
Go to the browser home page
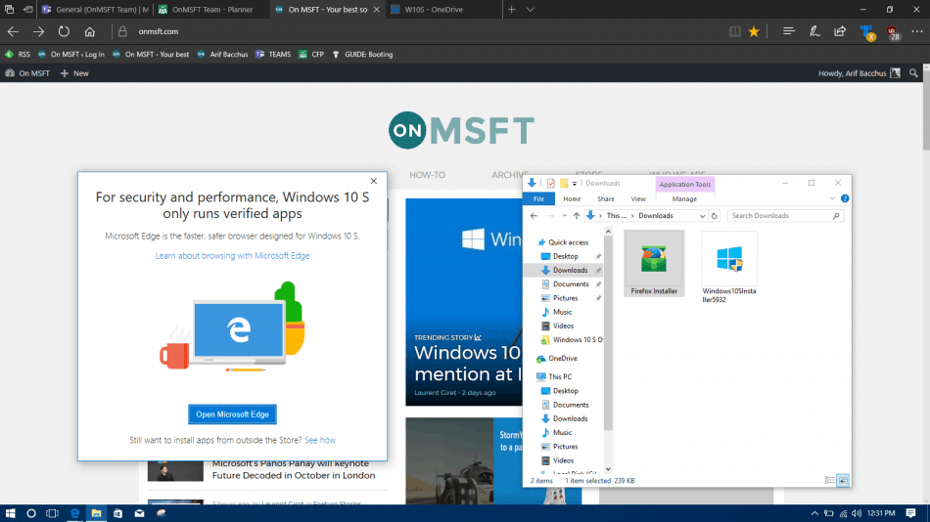[90, 31]
